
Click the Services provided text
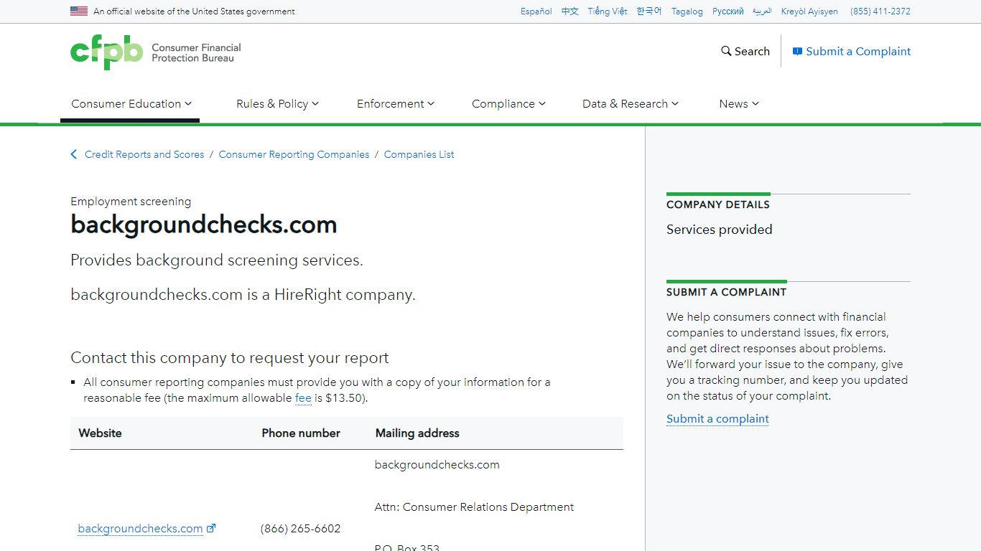[719, 230]
